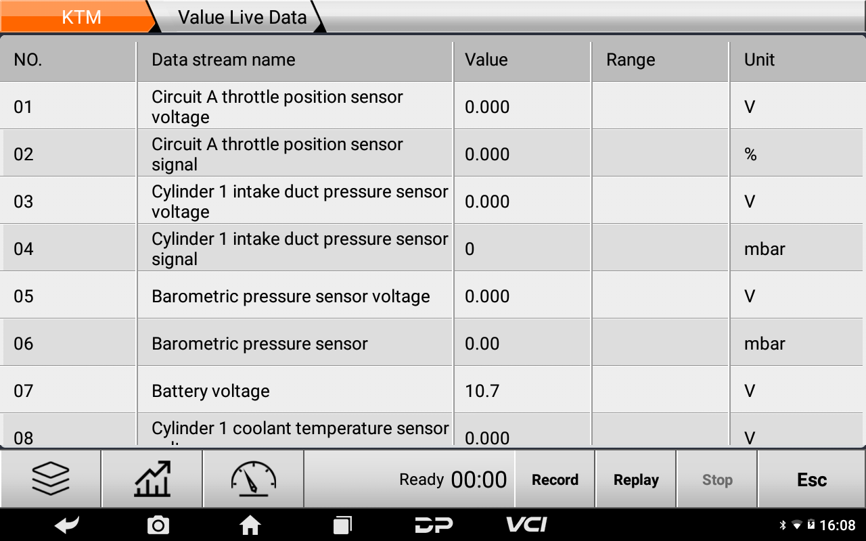Tap the screenshot camera icon
The image size is (866, 541).
[x=158, y=525]
